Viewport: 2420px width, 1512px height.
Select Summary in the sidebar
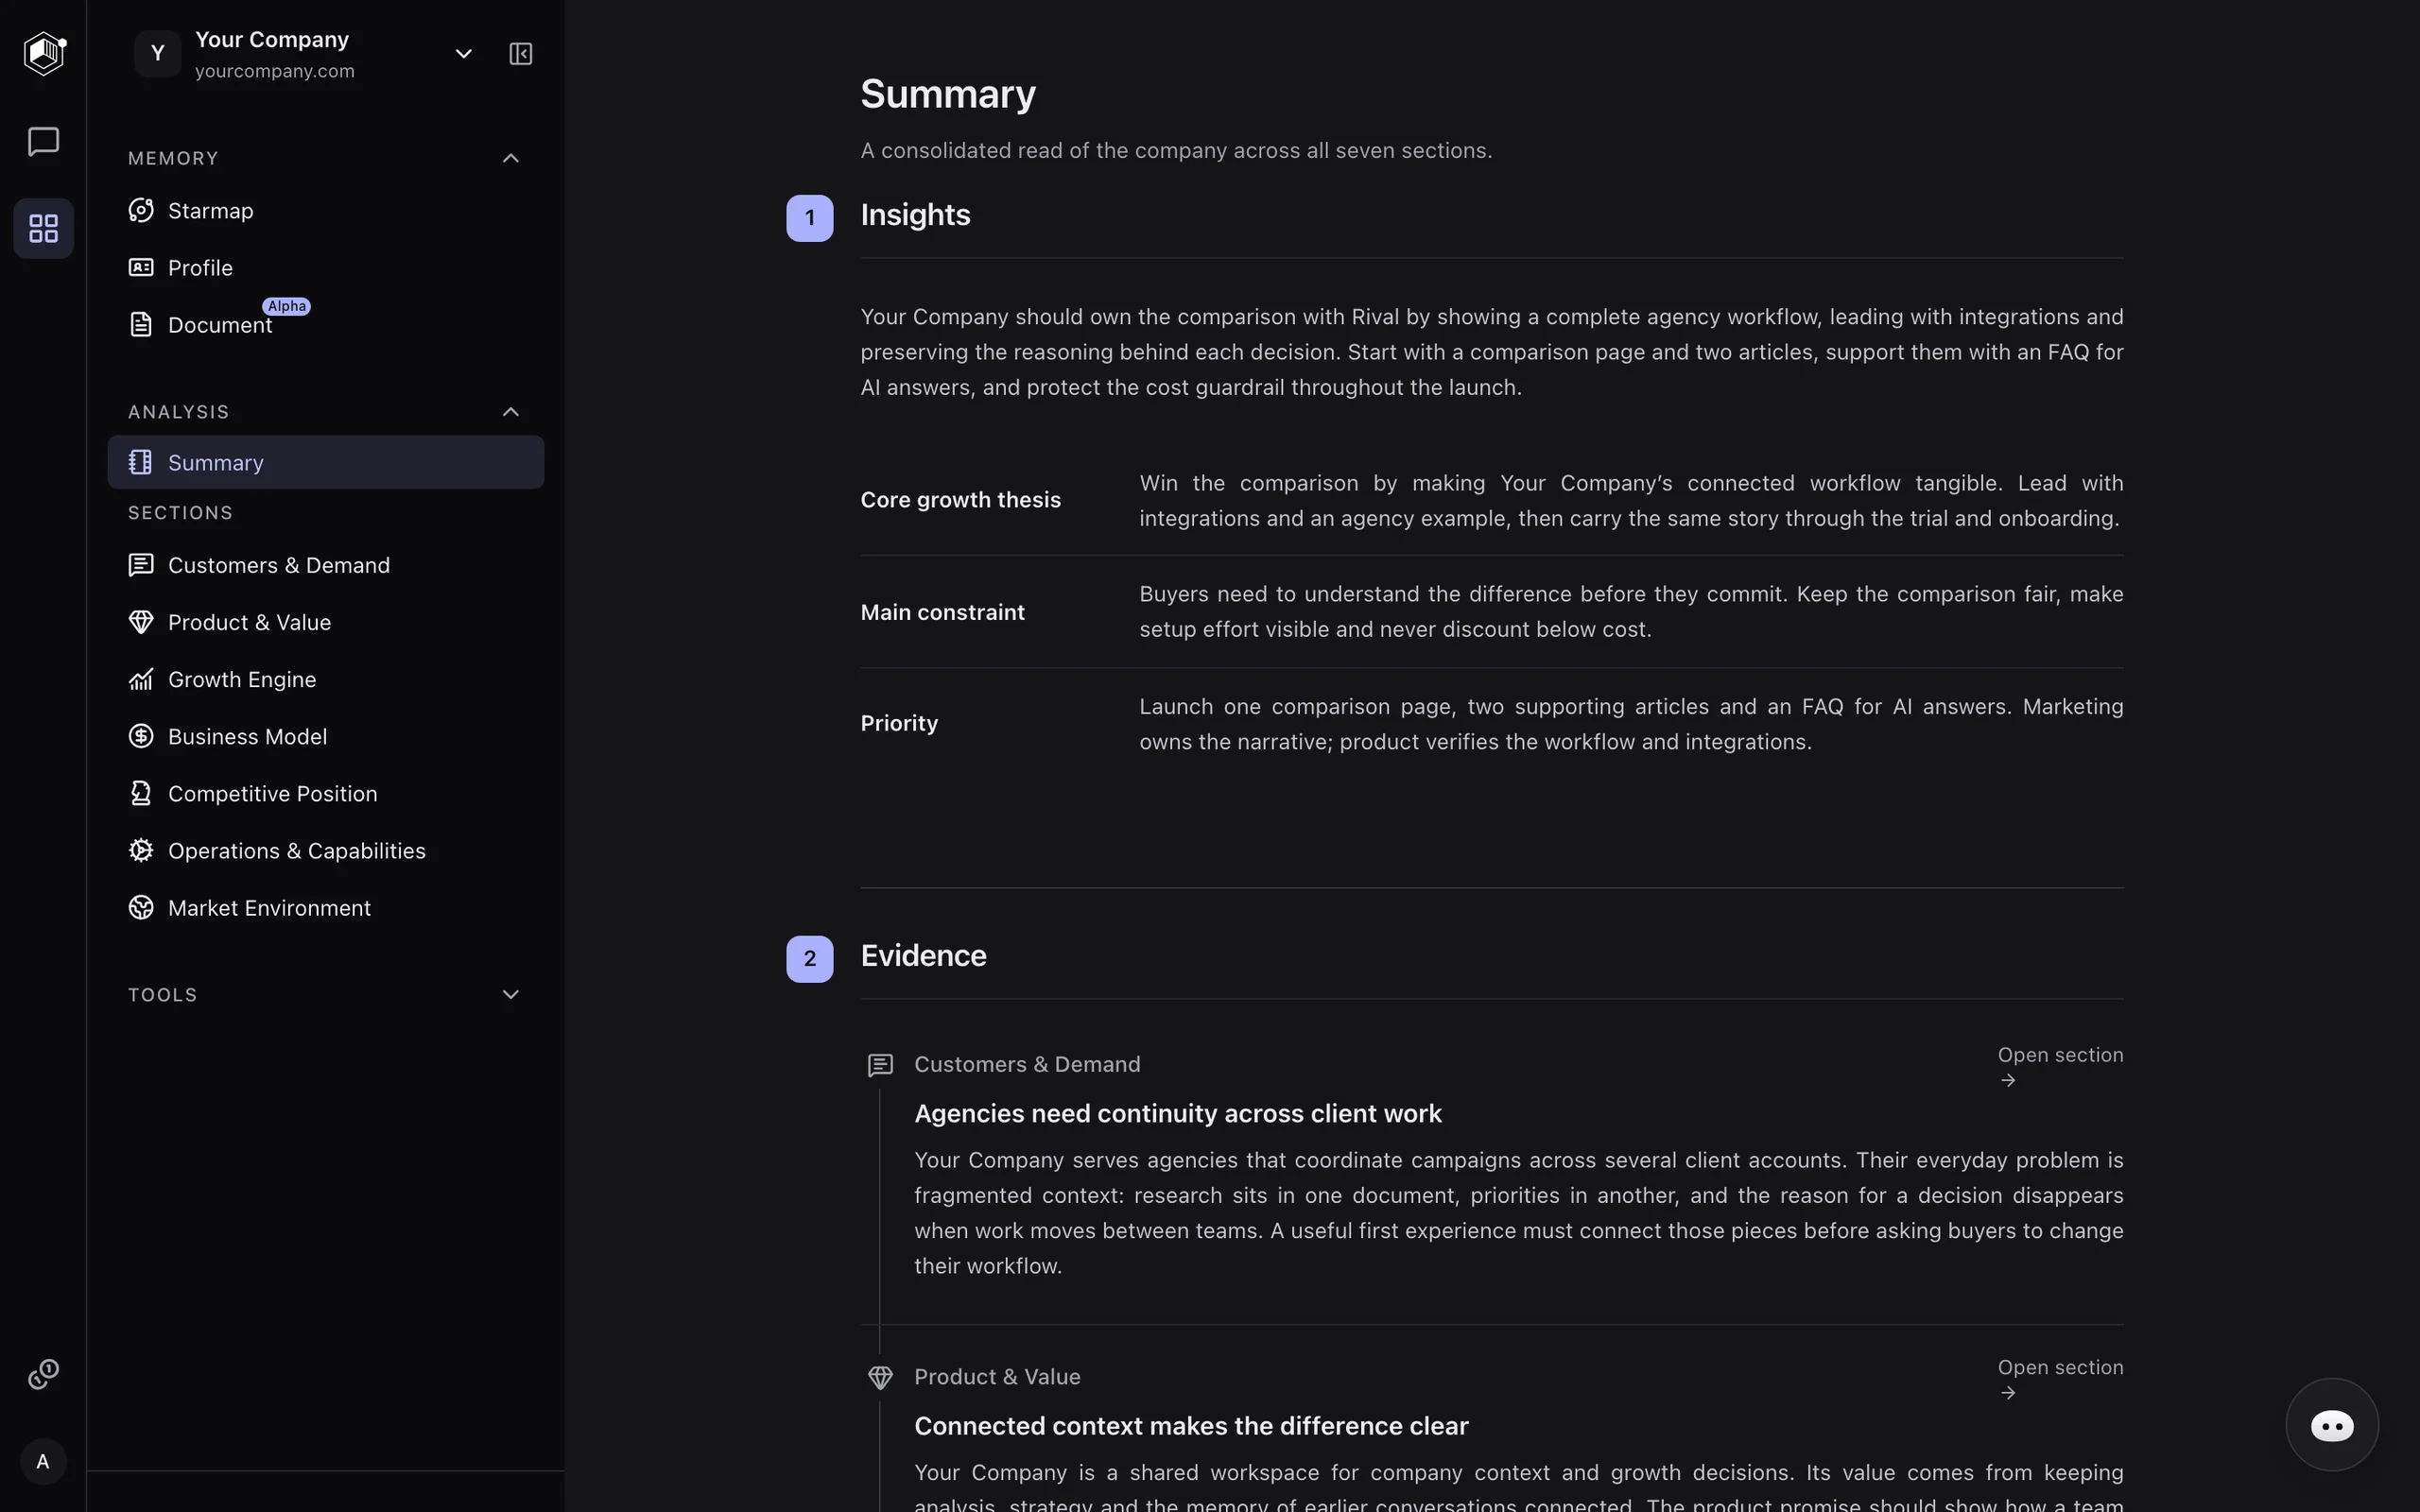tap(326, 462)
